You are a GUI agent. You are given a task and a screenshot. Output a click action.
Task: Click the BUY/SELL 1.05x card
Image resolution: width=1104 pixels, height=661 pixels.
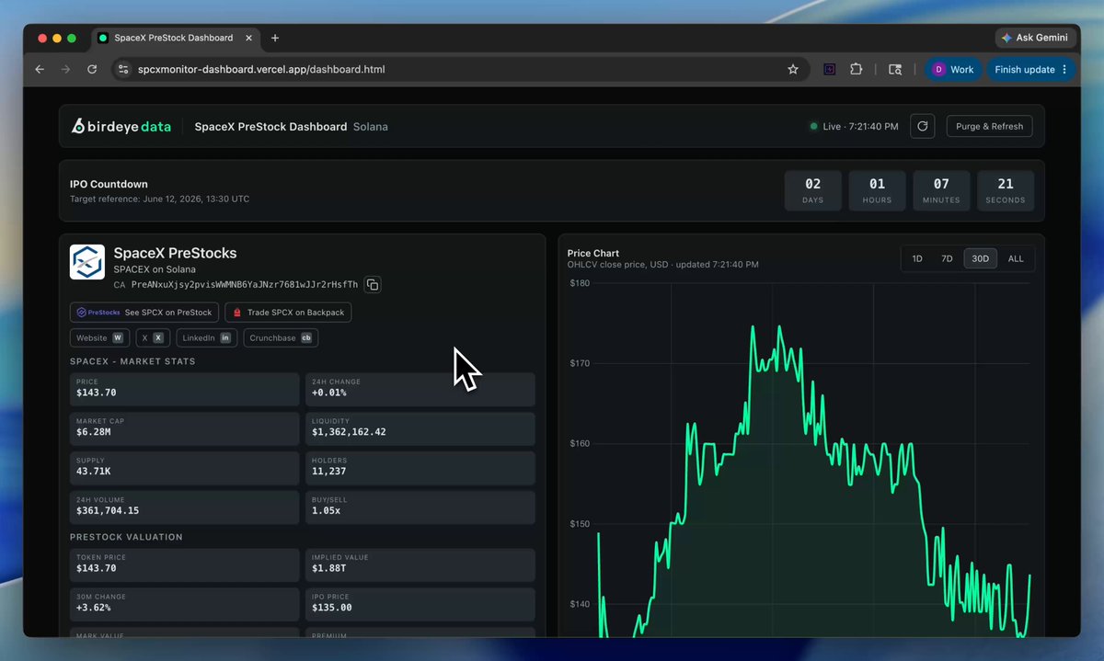(x=420, y=507)
